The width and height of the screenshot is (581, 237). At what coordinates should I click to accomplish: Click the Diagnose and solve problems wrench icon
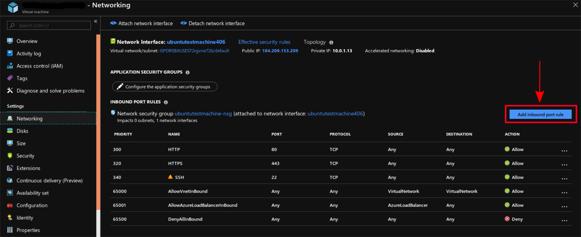(10, 90)
